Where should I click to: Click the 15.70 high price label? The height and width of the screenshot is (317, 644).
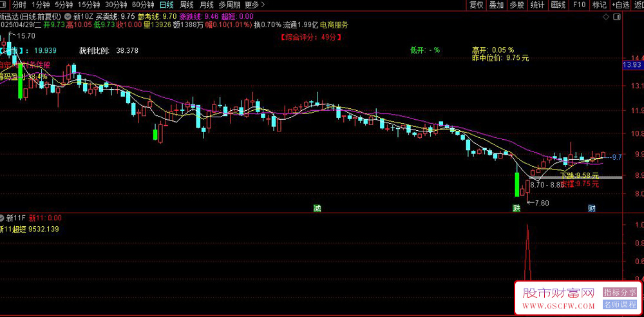26,36
